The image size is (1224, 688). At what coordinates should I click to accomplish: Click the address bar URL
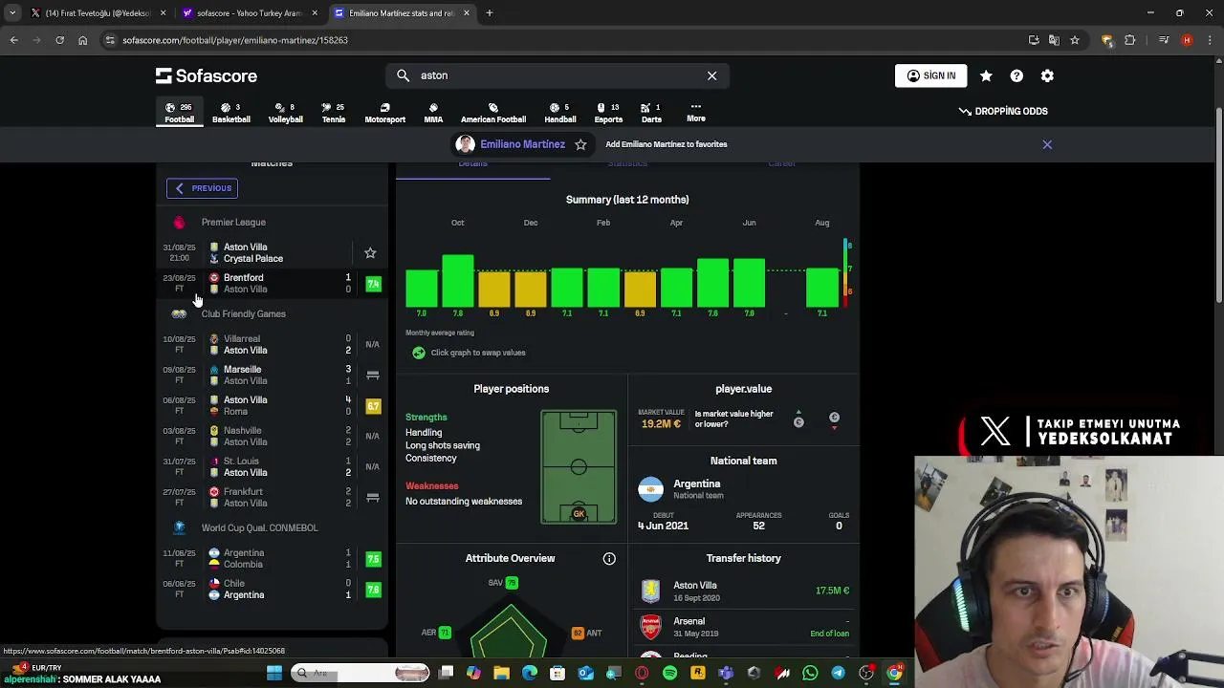point(235,40)
